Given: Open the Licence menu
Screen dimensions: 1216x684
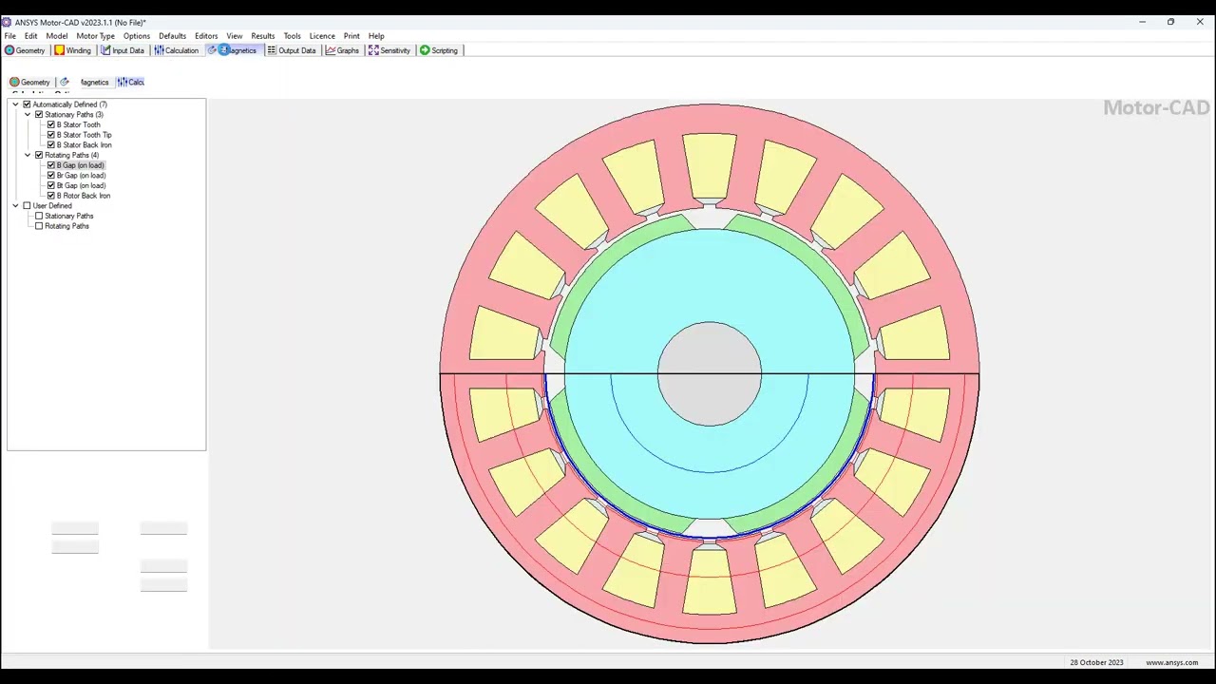Looking at the screenshot, I should (x=322, y=36).
